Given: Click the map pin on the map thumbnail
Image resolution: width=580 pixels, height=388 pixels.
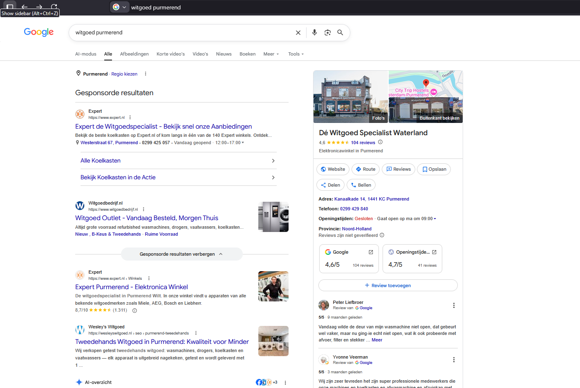Looking at the screenshot, I should [x=426, y=83].
